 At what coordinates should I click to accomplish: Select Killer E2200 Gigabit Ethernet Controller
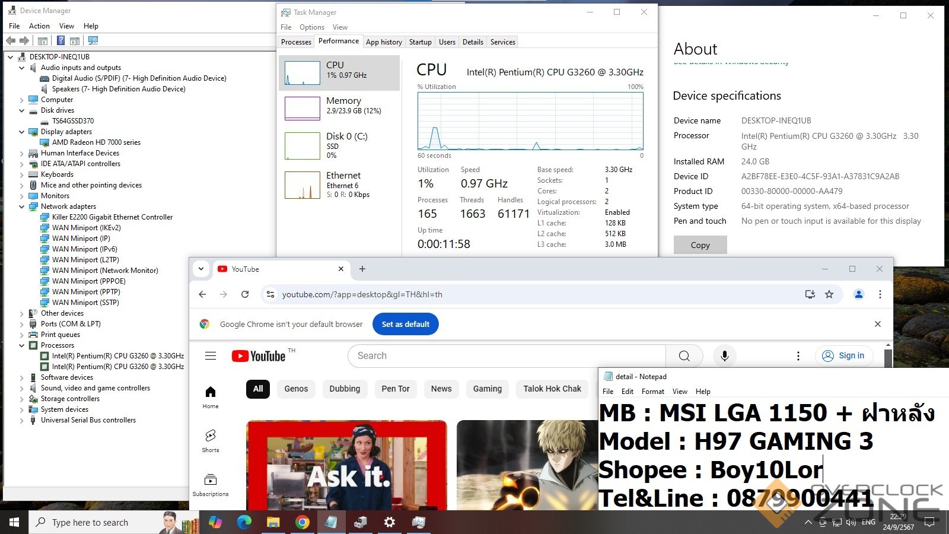(112, 217)
